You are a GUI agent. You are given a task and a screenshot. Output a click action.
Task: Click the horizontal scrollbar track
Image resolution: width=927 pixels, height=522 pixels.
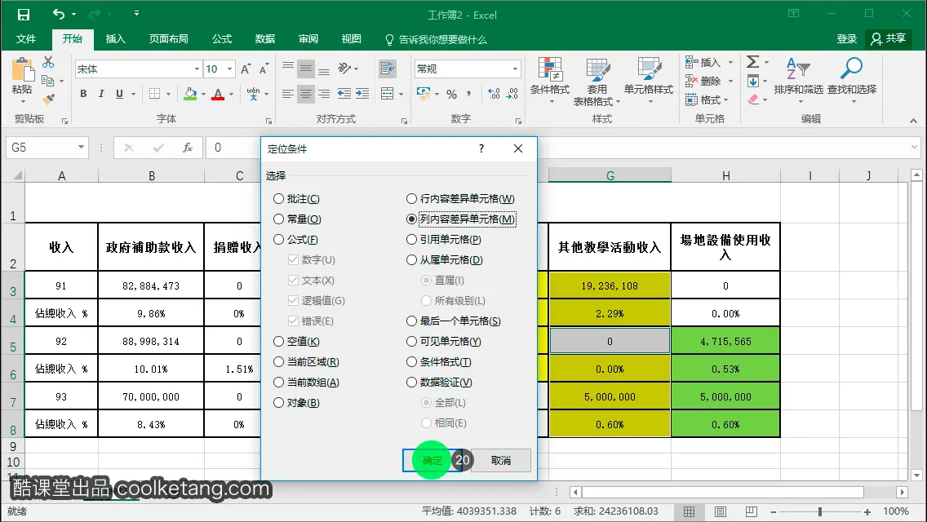pos(722,492)
